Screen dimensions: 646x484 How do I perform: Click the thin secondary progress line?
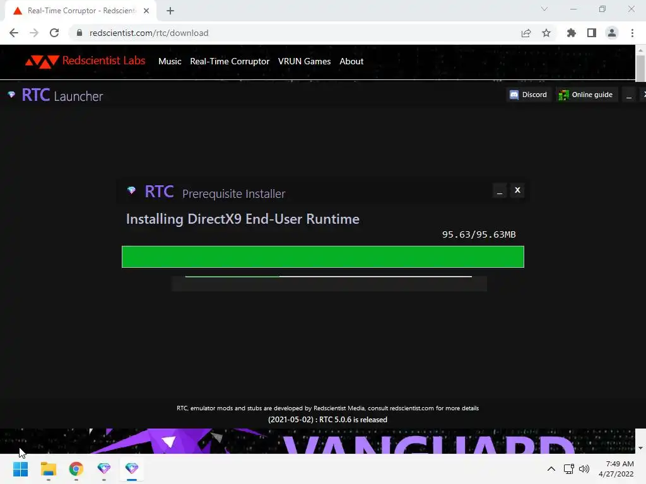(x=328, y=277)
